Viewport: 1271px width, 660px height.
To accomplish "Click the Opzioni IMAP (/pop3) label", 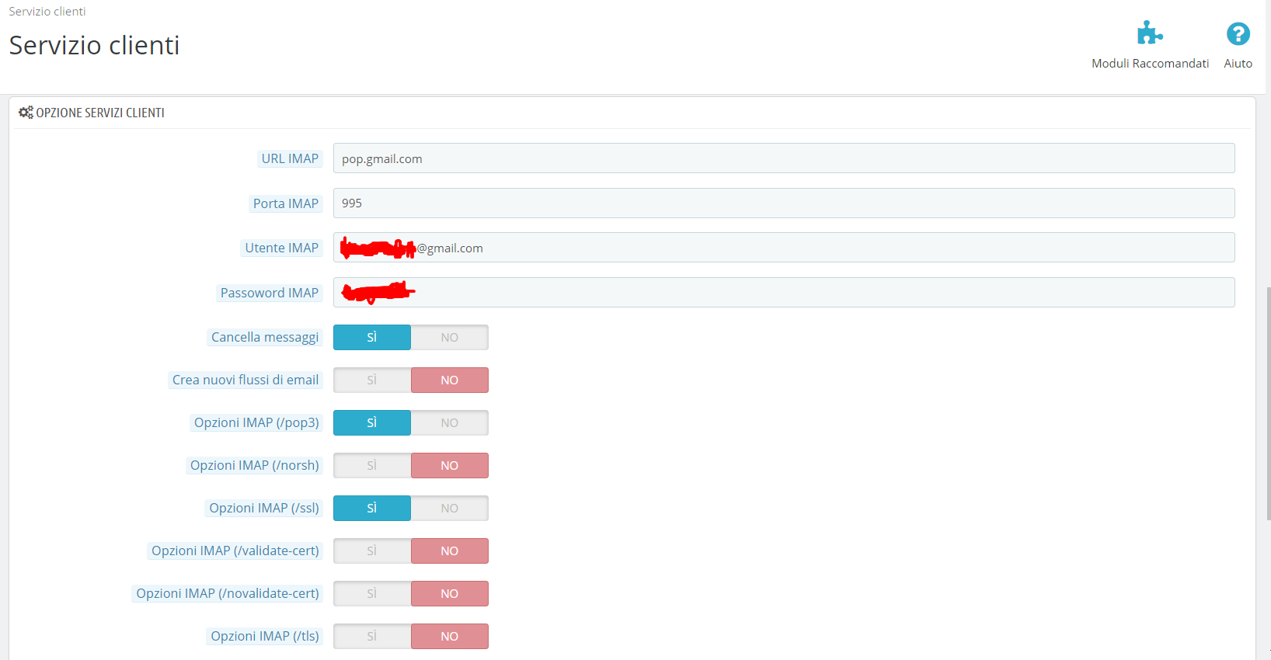I will [x=256, y=422].
